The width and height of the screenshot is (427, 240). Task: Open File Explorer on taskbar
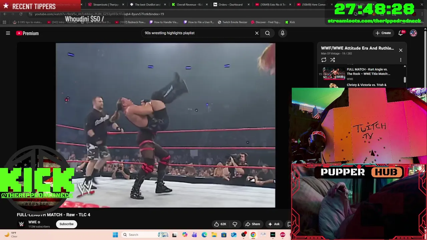(x=214, y=235)
